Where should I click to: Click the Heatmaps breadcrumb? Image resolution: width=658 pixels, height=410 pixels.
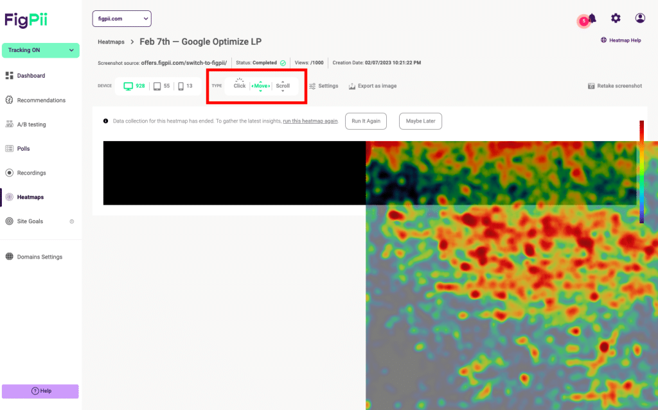pyautogui.click(x=111, y=42)
